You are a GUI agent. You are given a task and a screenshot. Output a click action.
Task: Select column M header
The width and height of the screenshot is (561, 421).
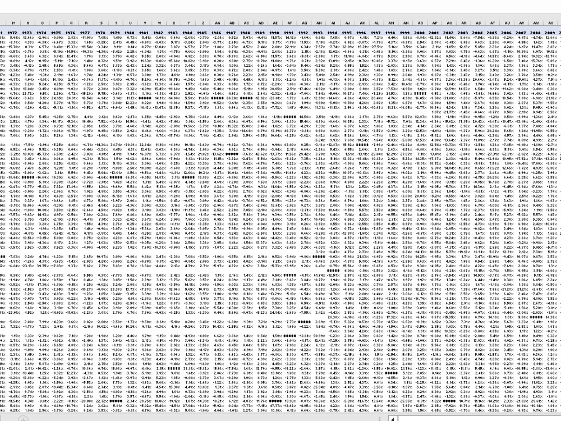pos(13,23)
